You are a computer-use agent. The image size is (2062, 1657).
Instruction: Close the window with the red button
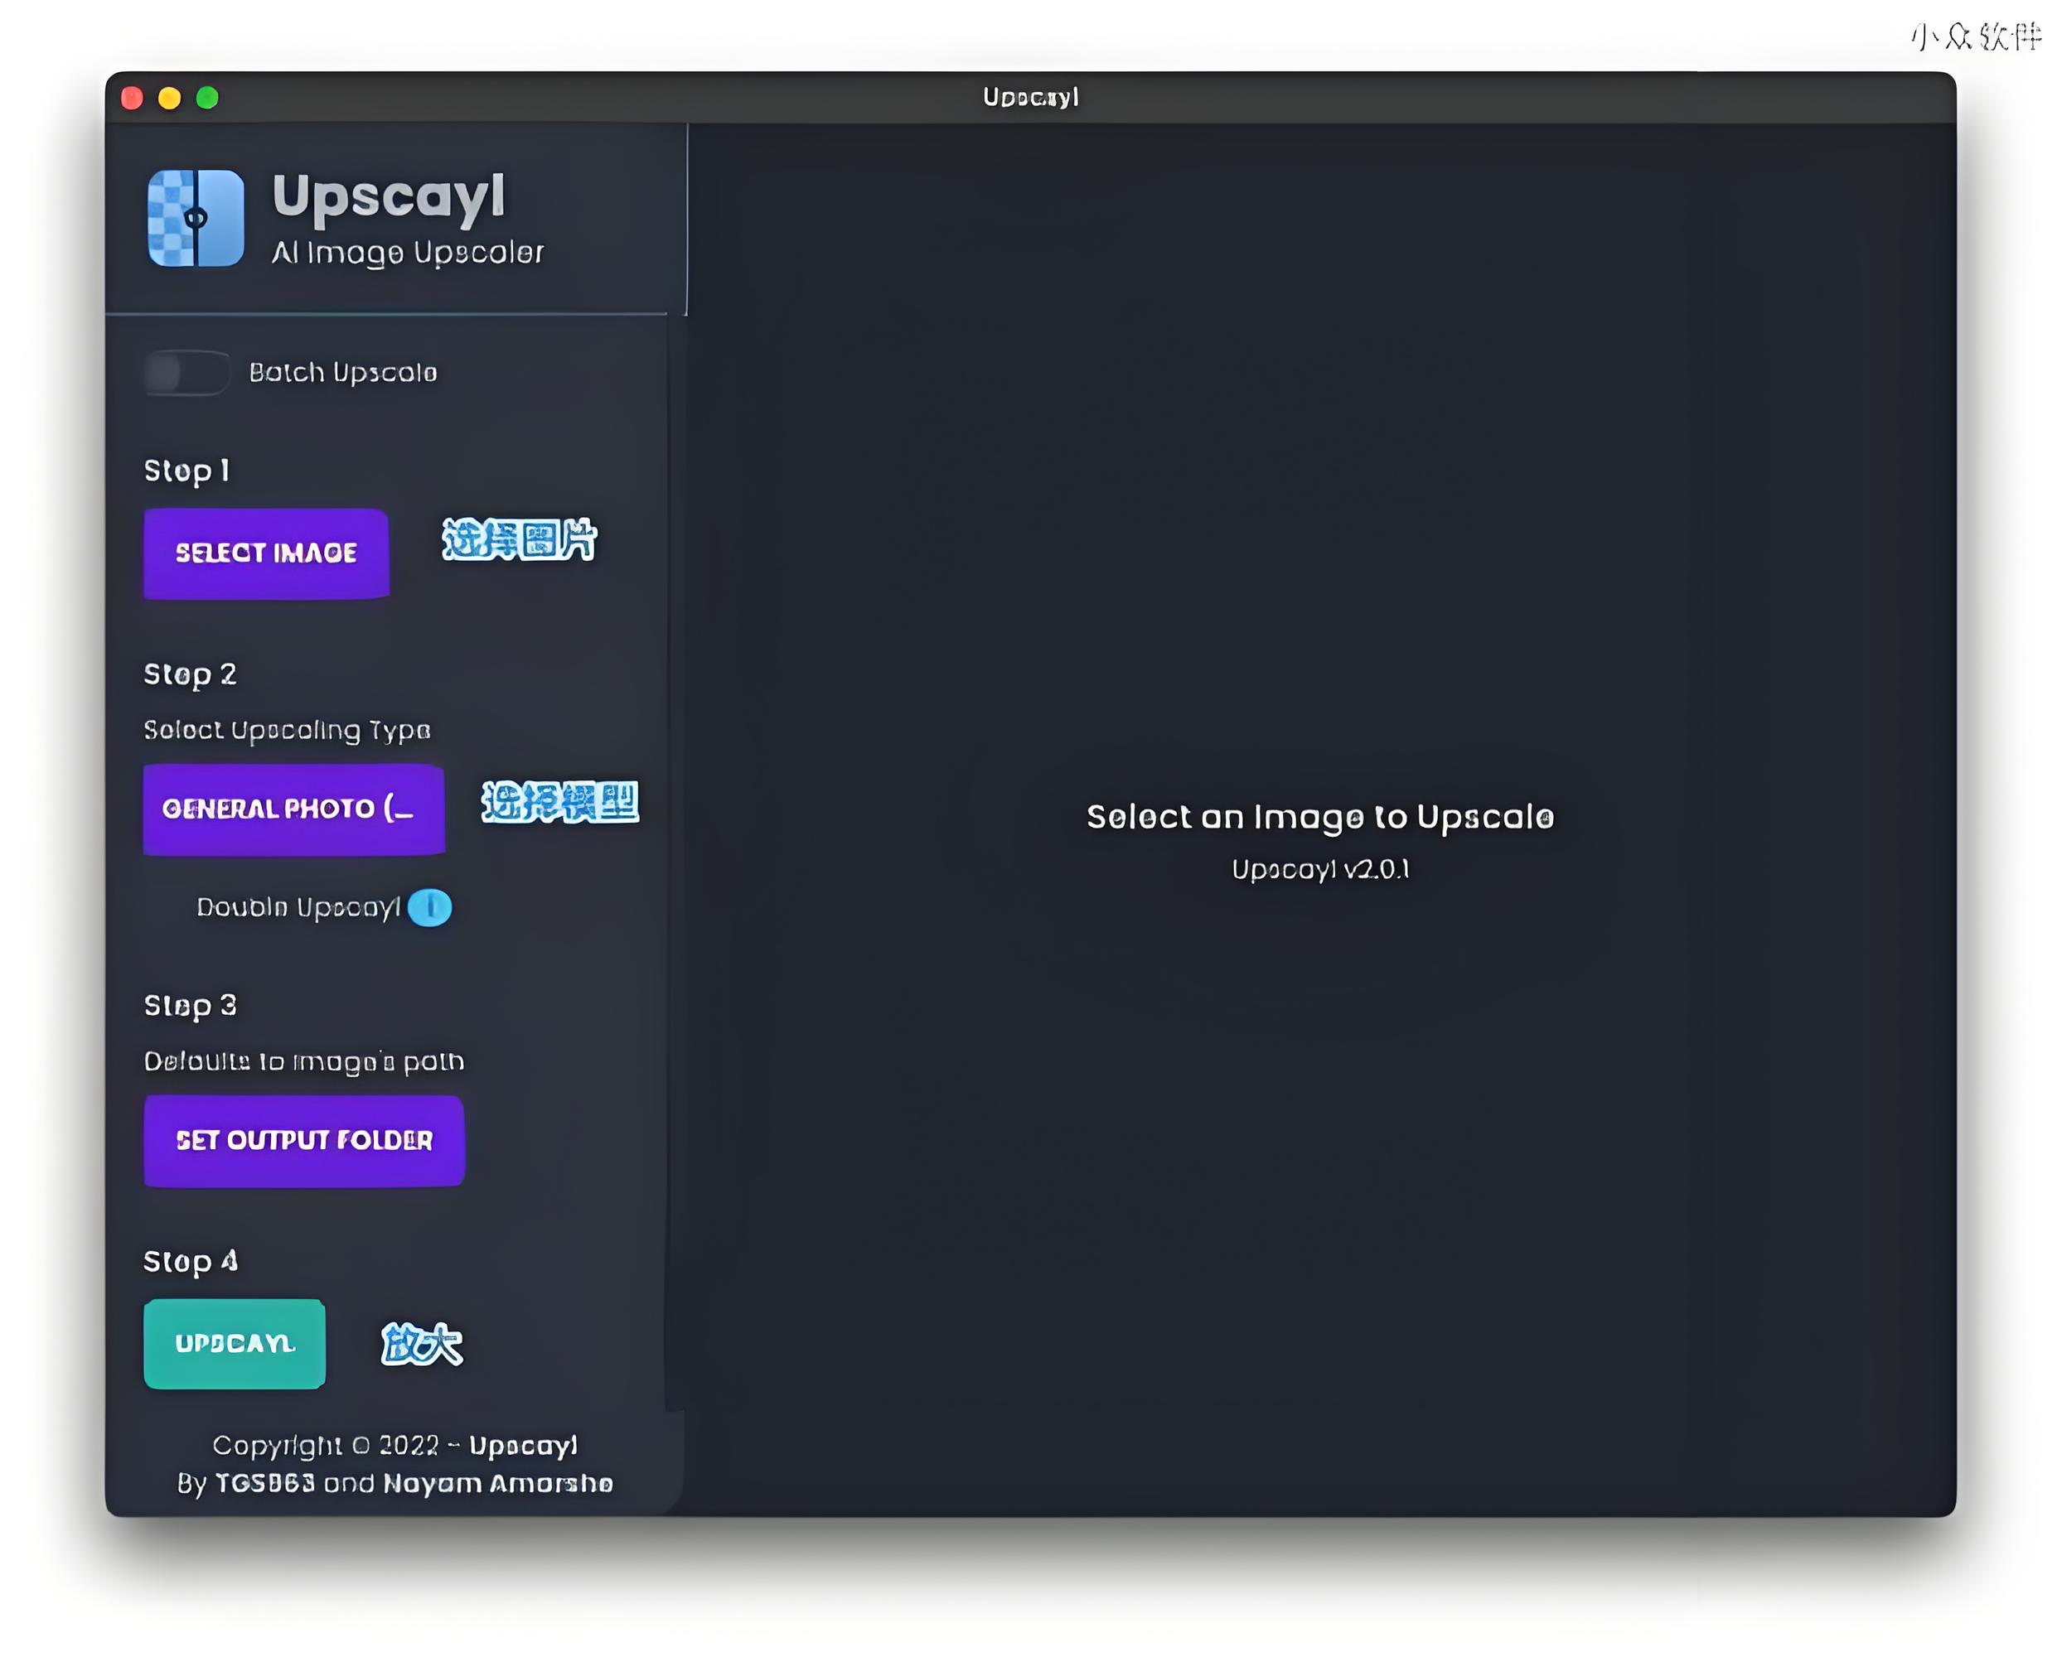pyautogui.click(x=132, y=98)
